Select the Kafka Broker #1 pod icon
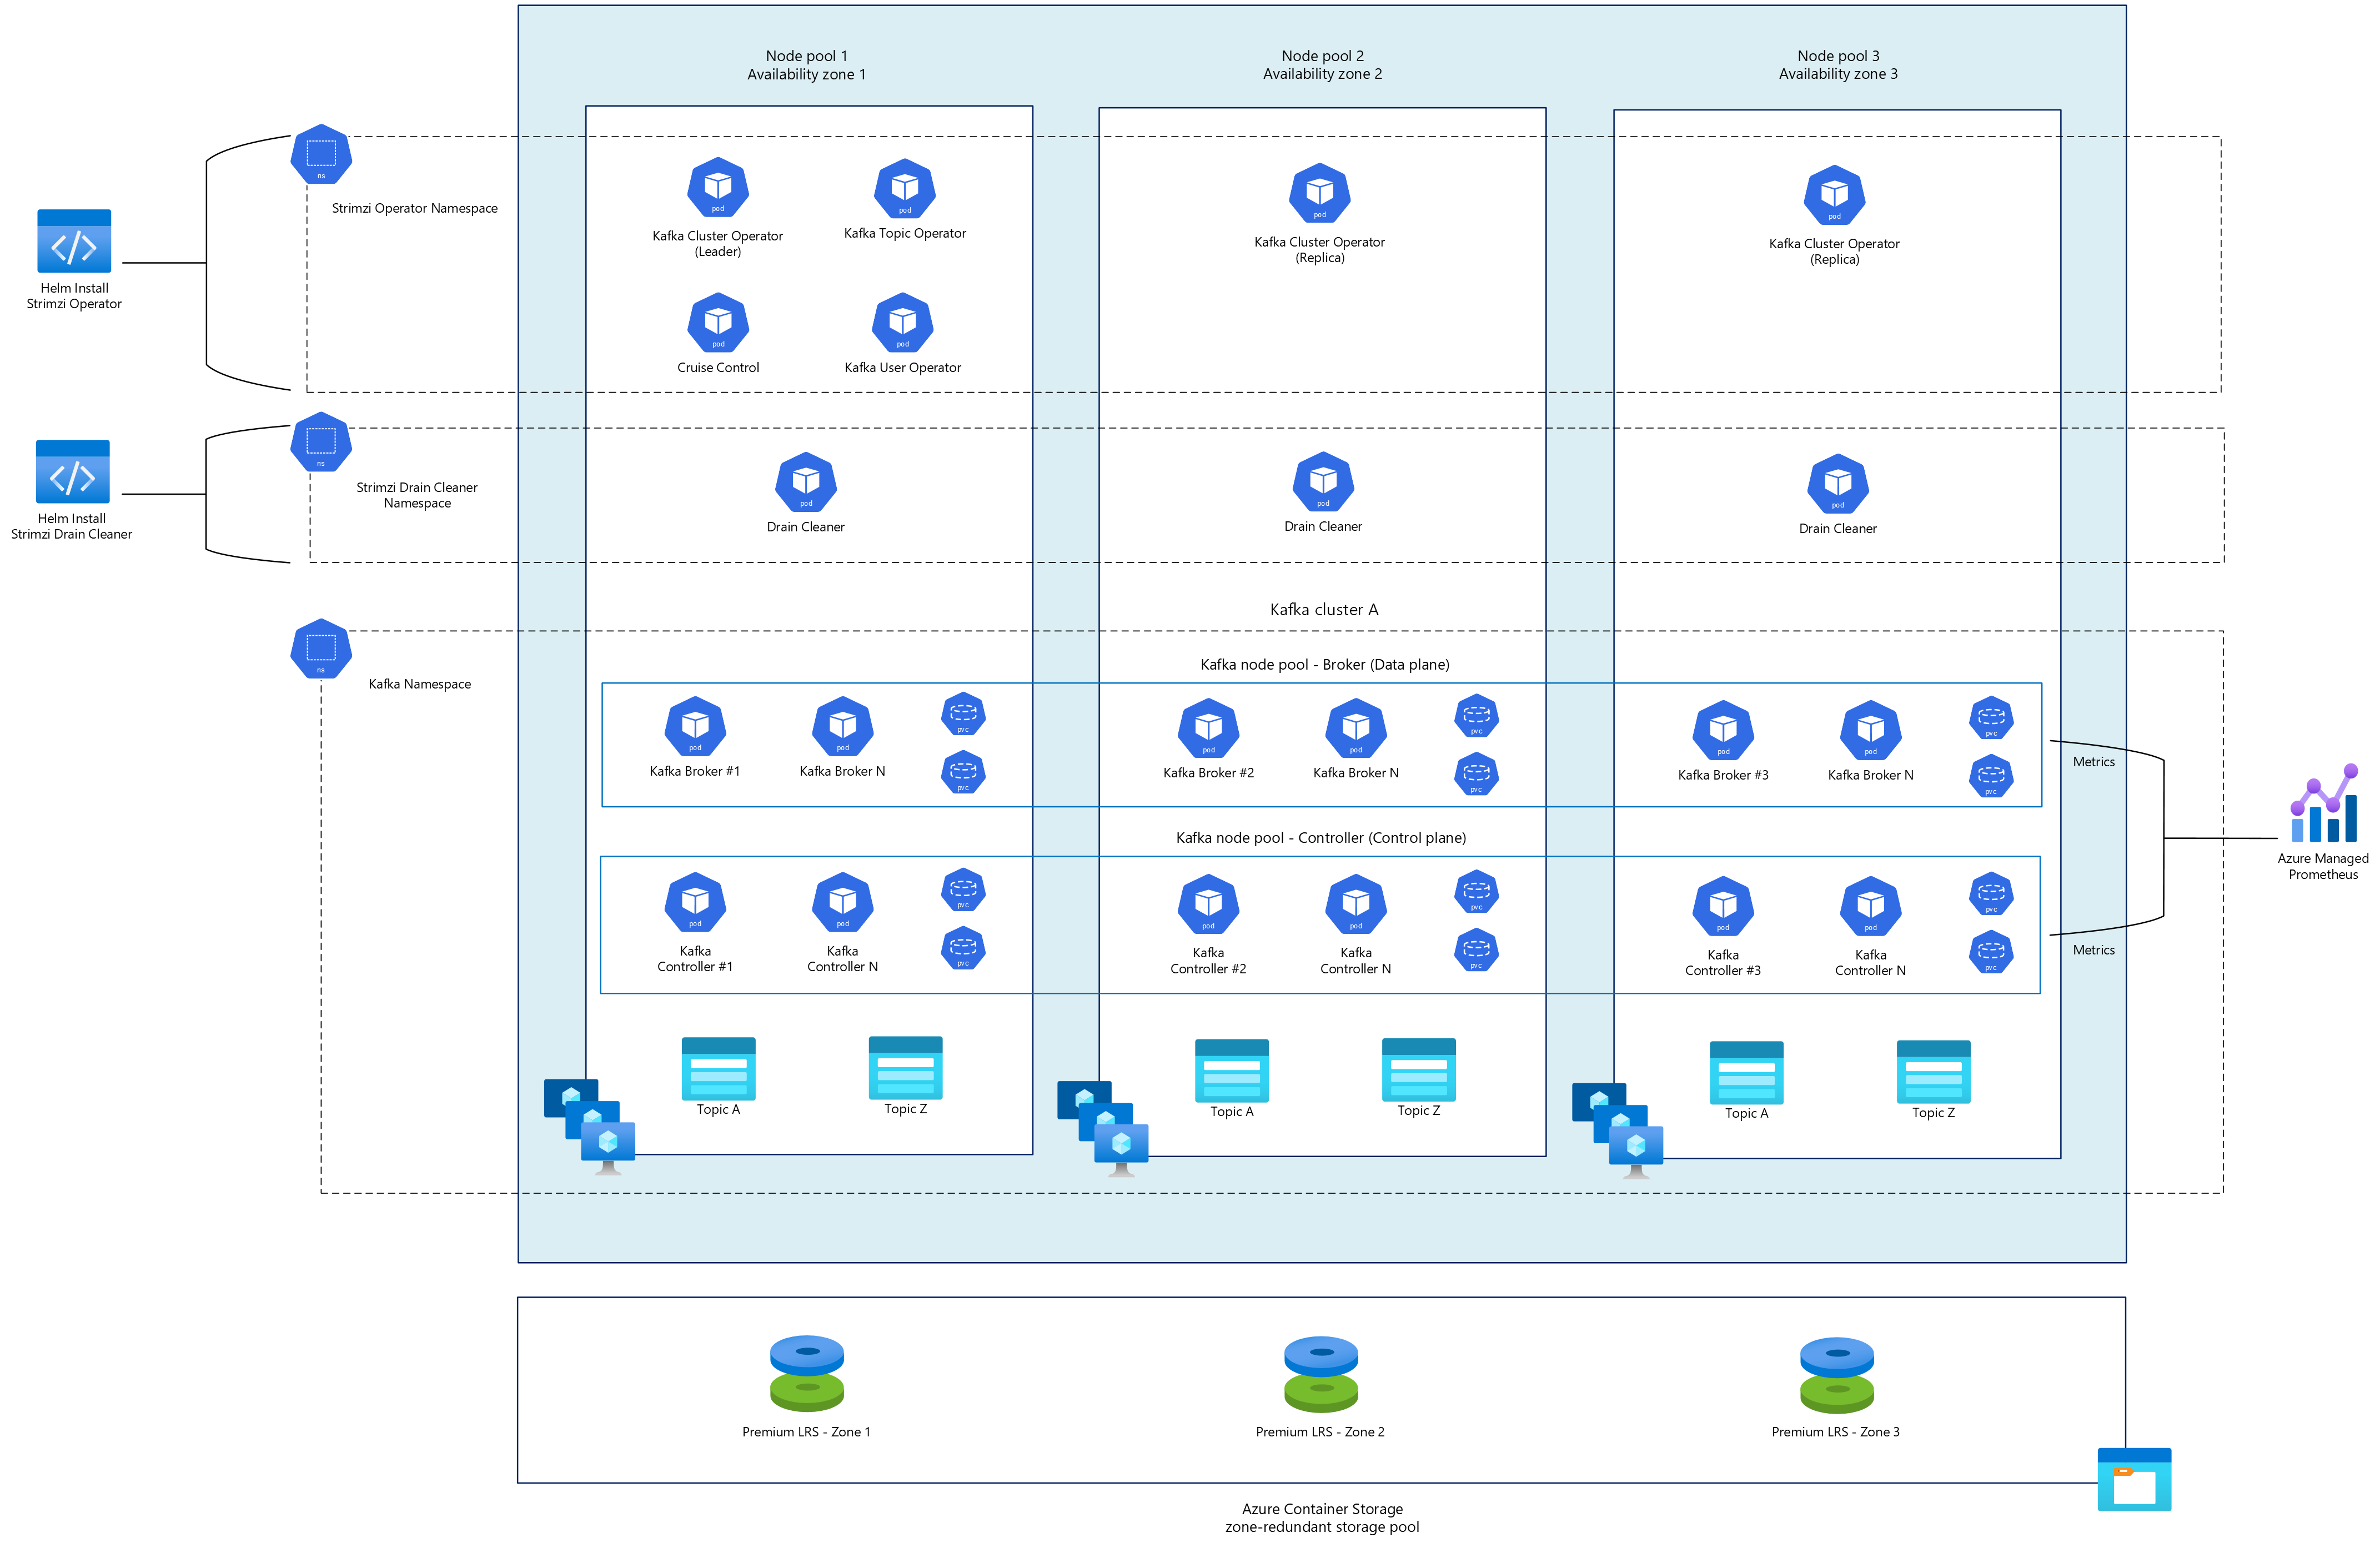2380x1548 pixels. point(695,726)
